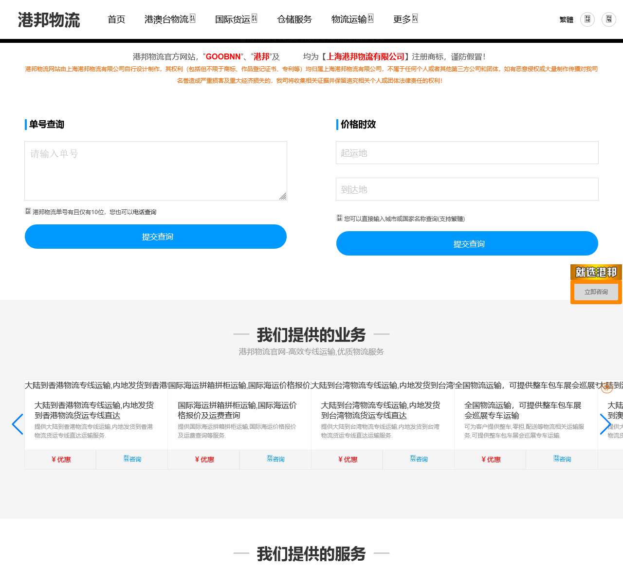Focus the 到达地 destination field
The image size is (623, 568).
point(467,189)
